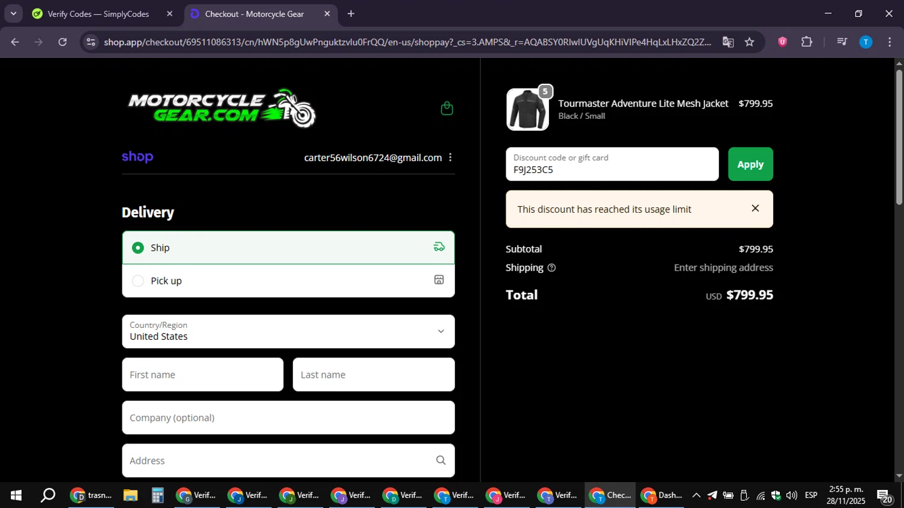Open the cart bag icon
The width and height of the screenshot is (904, 508).
[x=447, y=108]
